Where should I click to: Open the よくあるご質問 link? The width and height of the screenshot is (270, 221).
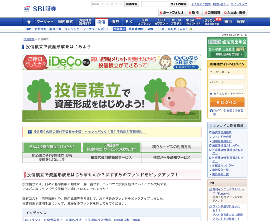tap(201, 4)
